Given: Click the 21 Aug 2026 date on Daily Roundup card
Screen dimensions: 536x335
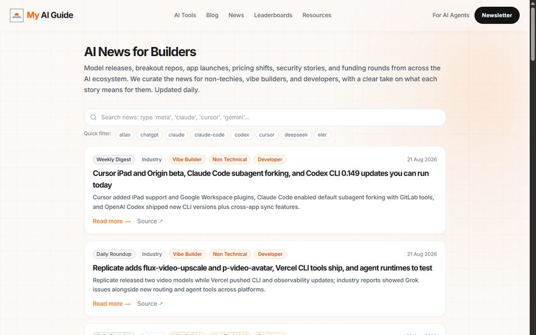Looking at the screenshot, I should (x=422, y=254).
